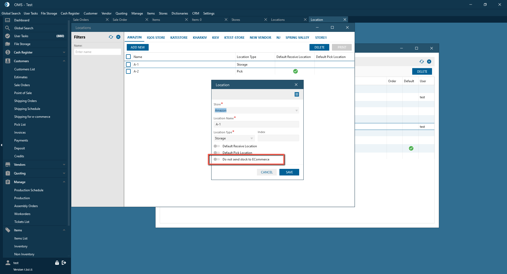Expand the Vendors section
This screenshot has width=507, height=274.
[64, 165]
